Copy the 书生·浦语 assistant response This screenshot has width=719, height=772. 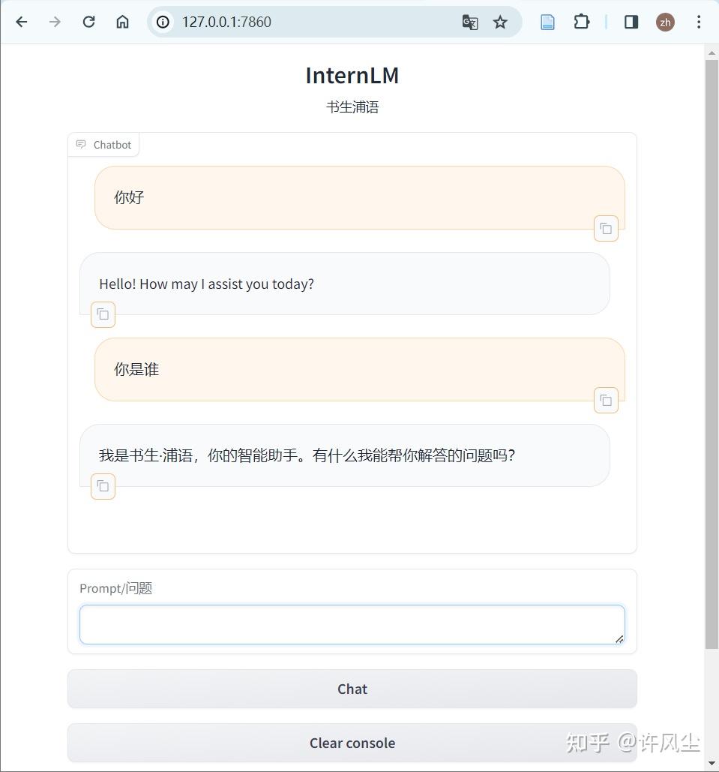click(103, 486)
